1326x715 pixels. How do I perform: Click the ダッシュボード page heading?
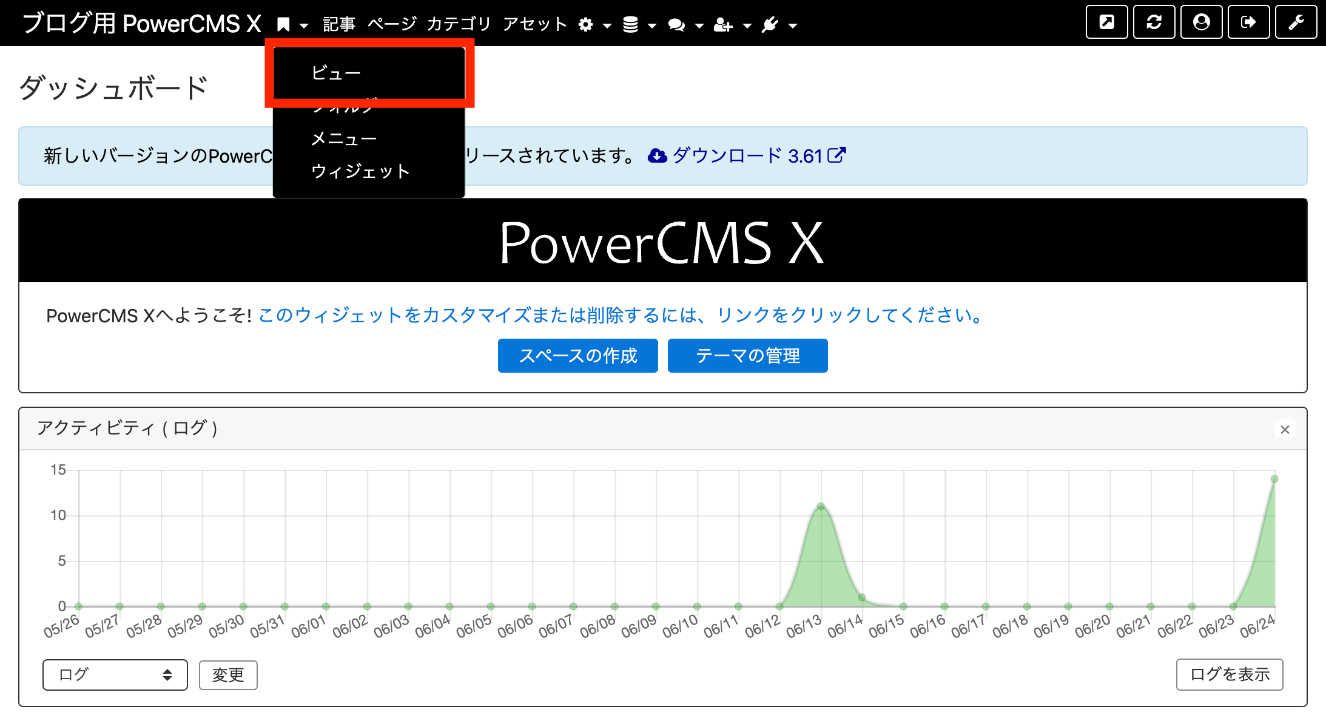click(x=114, y=87)
